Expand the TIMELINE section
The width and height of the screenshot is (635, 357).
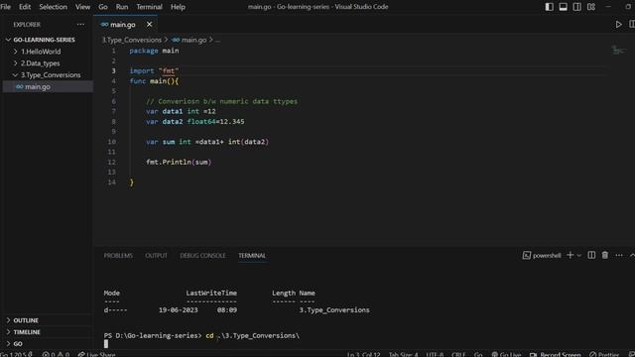27,332
